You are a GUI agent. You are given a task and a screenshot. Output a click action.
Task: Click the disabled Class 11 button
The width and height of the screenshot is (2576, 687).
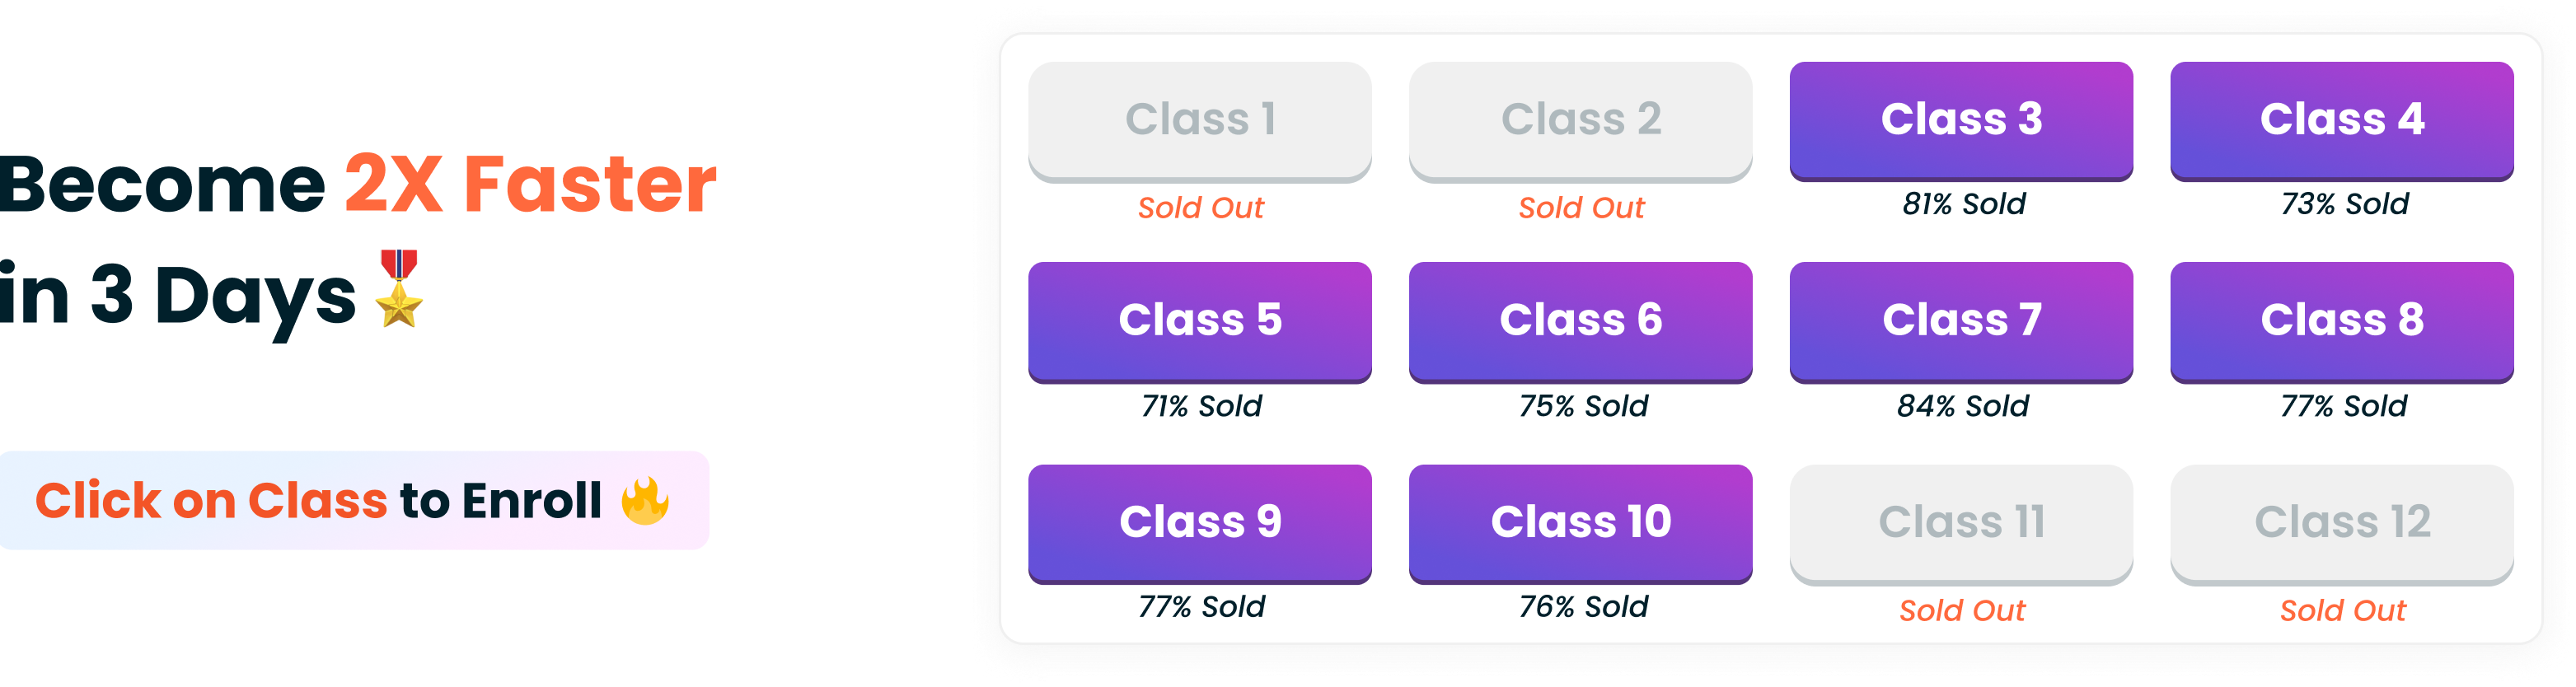tap(1961, 522)
